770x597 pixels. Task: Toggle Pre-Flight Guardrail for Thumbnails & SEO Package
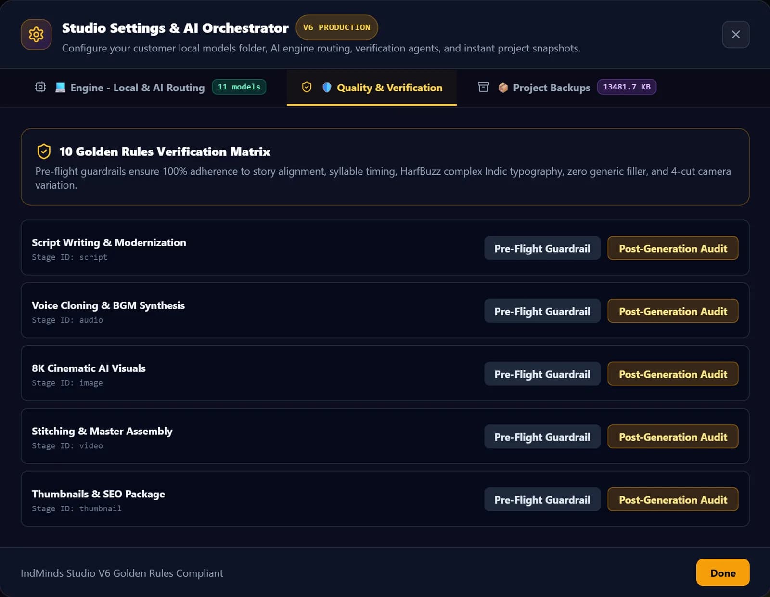pos(542,499)
